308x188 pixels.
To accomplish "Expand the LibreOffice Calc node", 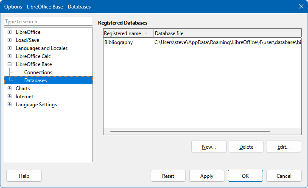I will (x=9, y=56).
